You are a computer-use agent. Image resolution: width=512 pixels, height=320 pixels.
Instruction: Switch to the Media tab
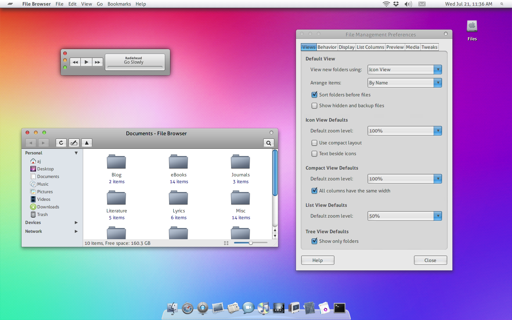(412, 47)
